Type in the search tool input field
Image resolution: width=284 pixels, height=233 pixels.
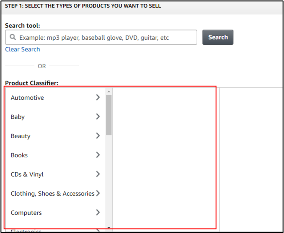tap(105, 38)
